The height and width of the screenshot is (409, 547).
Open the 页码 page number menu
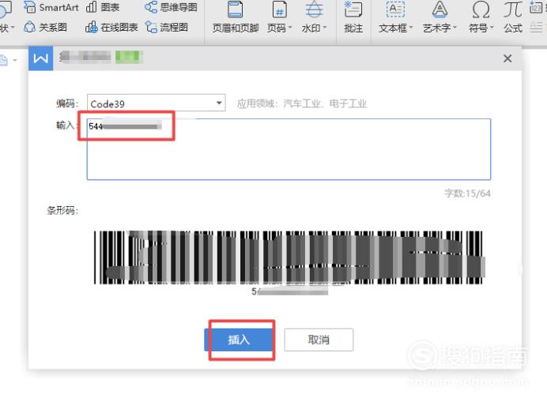[280, 17]
